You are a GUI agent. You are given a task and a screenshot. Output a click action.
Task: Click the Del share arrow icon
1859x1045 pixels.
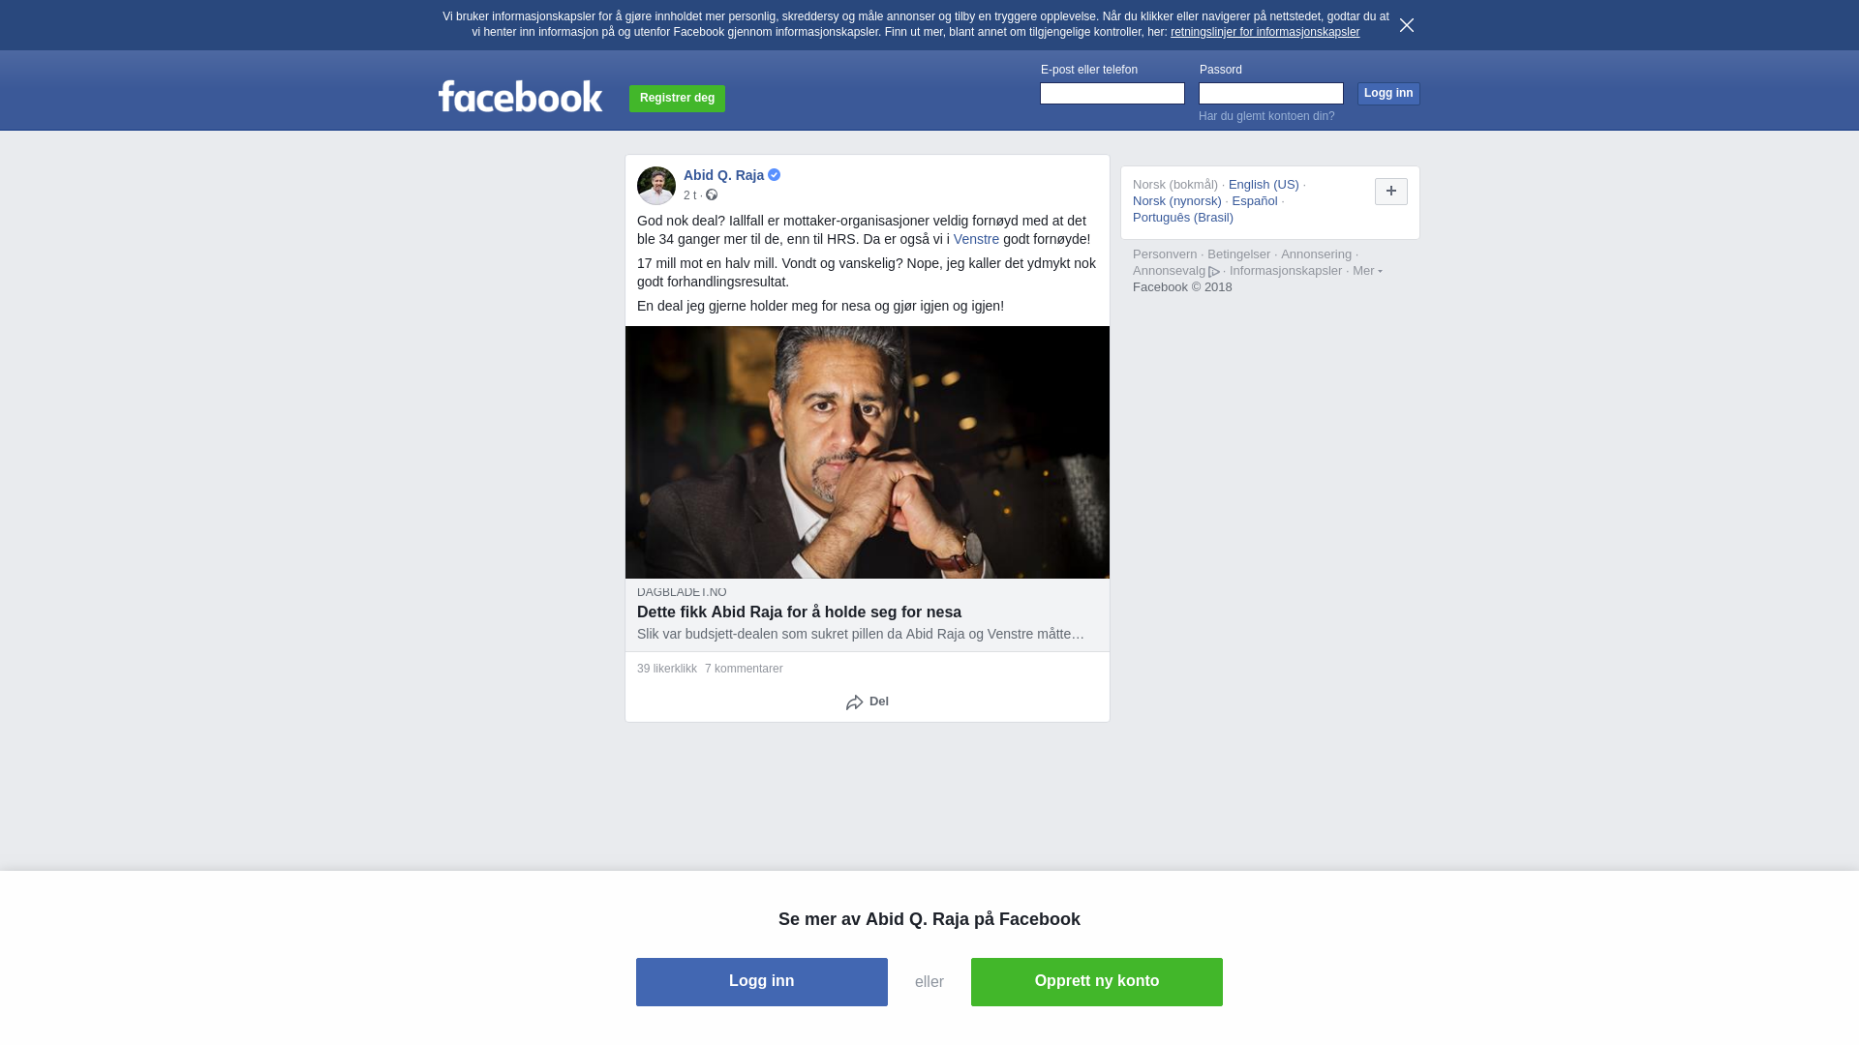click(854, 702)
